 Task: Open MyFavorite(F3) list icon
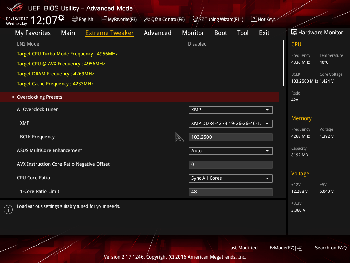coord(104,19)
